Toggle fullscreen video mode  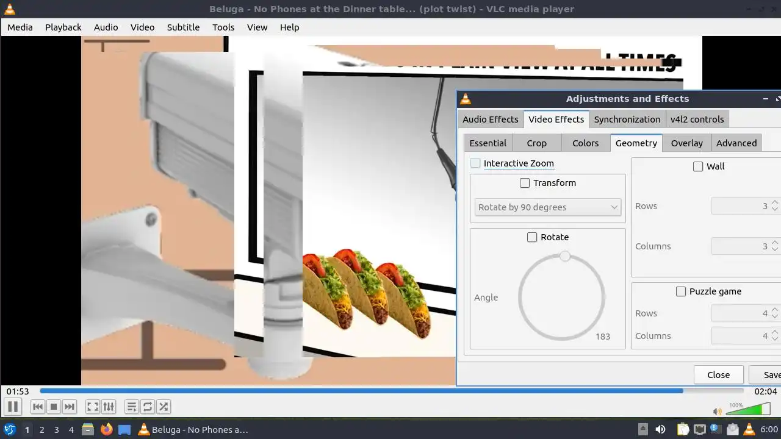pos(93,407)
